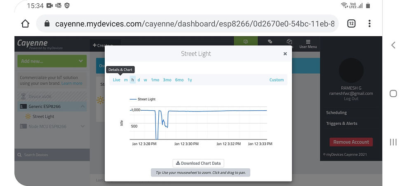Close the Street Light dialog
404x186 pixels.
(285, 54)
